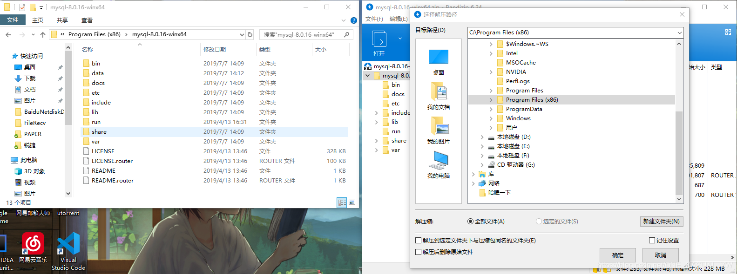Cancel dialog with 取消 button
737x274 pixels.
tap(661, 255)
